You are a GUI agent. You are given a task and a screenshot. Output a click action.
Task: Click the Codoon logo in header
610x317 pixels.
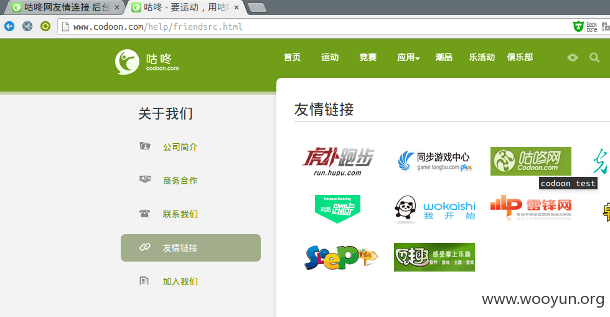pyautogui.click(x=147, y=62)
